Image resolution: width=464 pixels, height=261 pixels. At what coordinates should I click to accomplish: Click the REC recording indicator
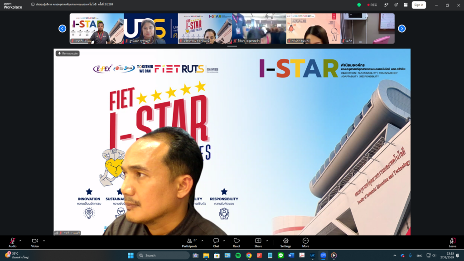coord(372,5)
